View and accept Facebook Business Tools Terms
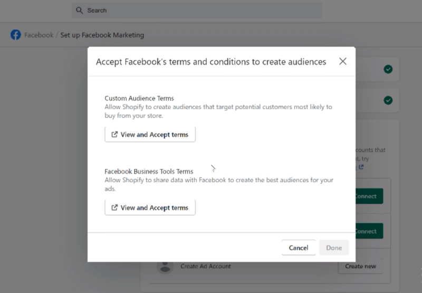The height and width of the screenshot is (293, 422). click(x=150, y=207)
